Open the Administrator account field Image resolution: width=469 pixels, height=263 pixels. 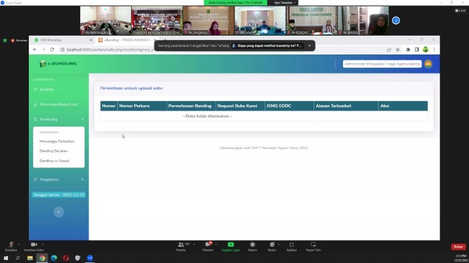pos(382,64)
